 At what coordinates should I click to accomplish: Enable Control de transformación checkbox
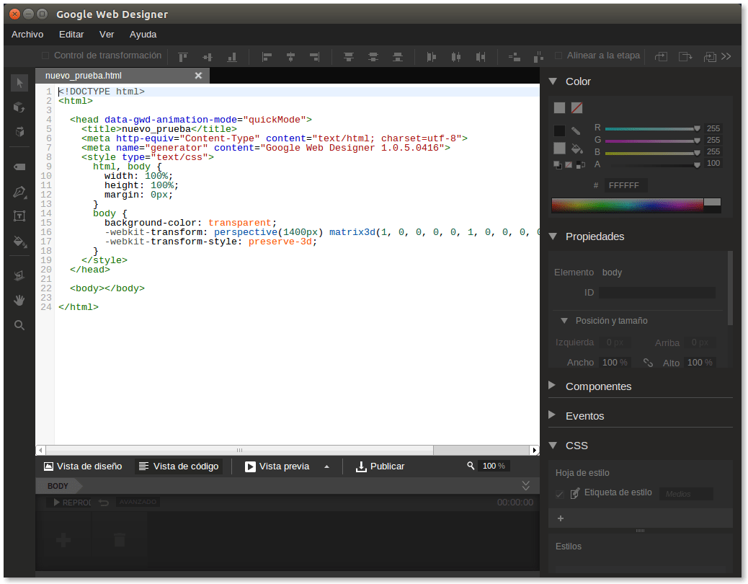(x=45, y=56)
